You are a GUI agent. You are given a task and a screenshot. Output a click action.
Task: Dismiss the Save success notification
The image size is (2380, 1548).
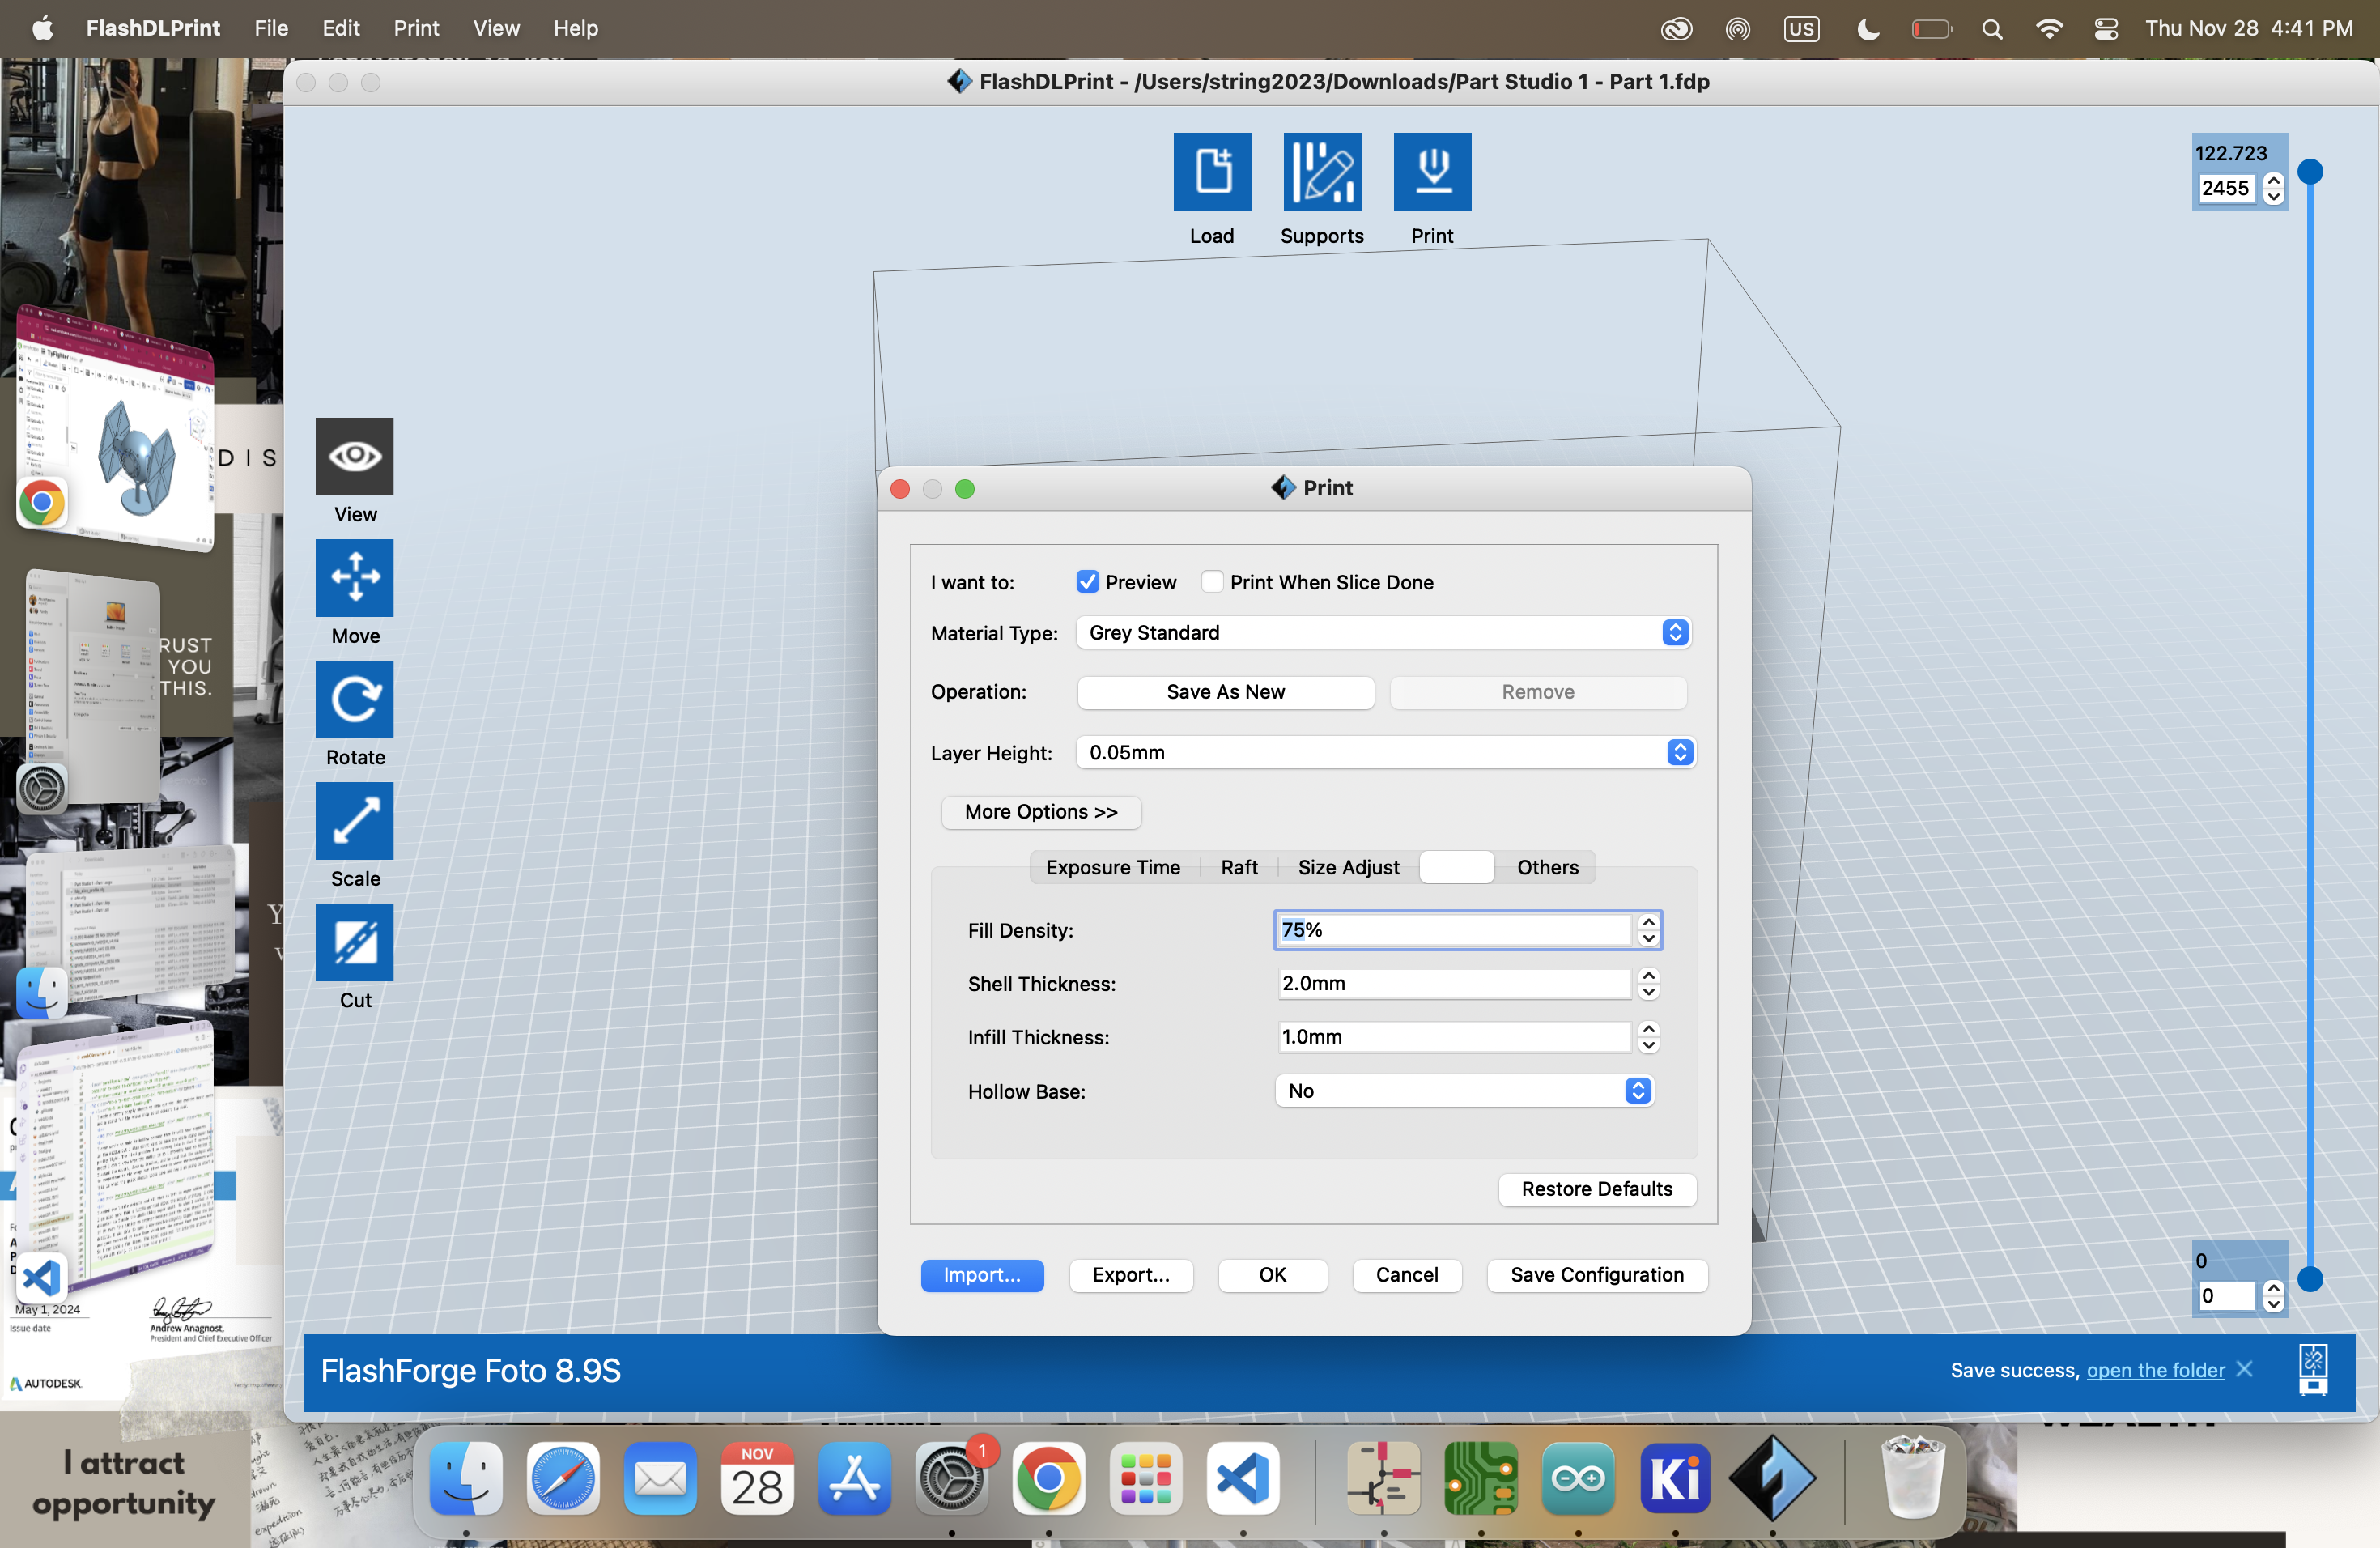pos(2245,1368)
